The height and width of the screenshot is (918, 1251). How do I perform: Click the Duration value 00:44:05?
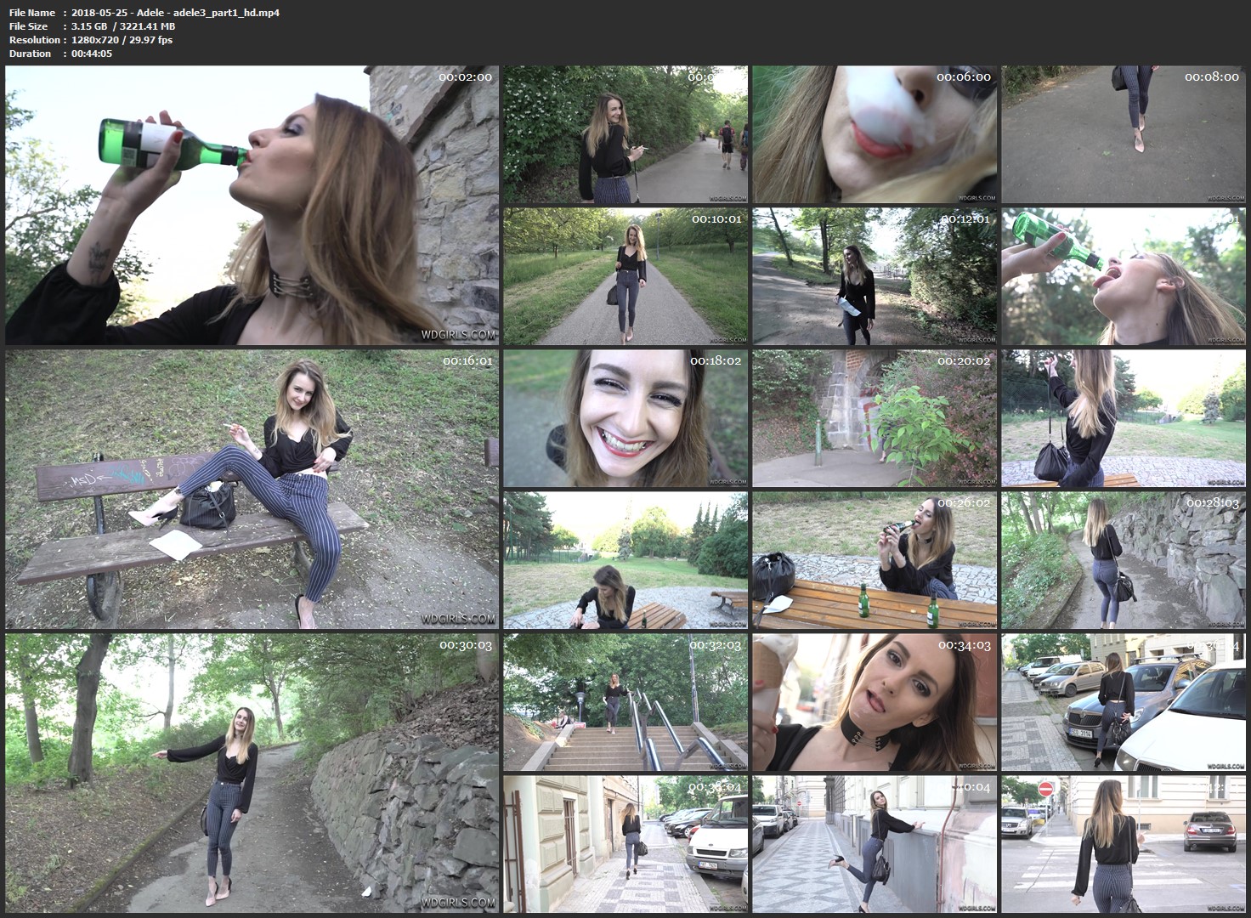pos(91,54)
